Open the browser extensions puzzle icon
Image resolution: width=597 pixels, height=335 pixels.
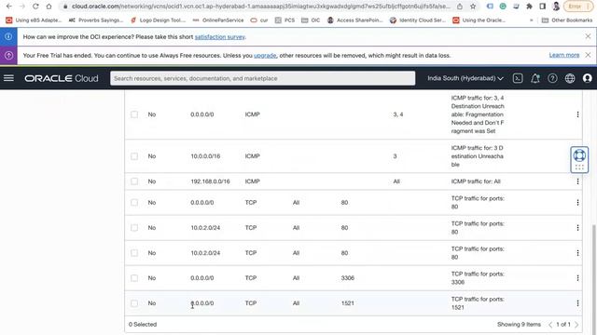coord(529,7)
